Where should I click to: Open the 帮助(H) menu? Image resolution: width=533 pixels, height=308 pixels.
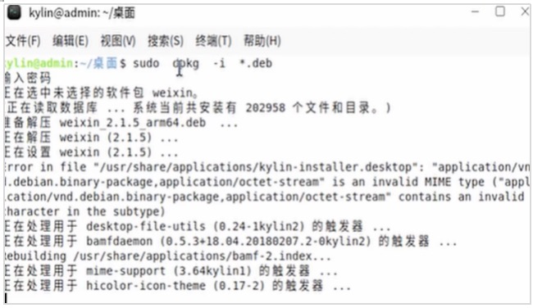pos(262,41)
